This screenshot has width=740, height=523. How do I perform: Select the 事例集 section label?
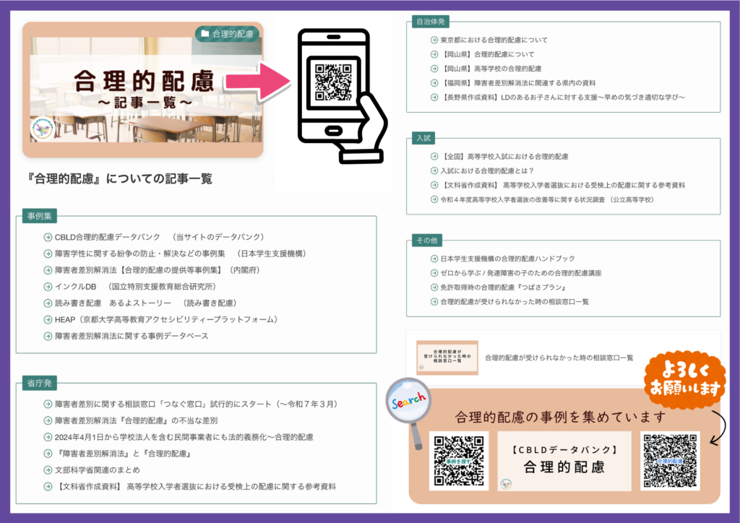tap(40, 216)
